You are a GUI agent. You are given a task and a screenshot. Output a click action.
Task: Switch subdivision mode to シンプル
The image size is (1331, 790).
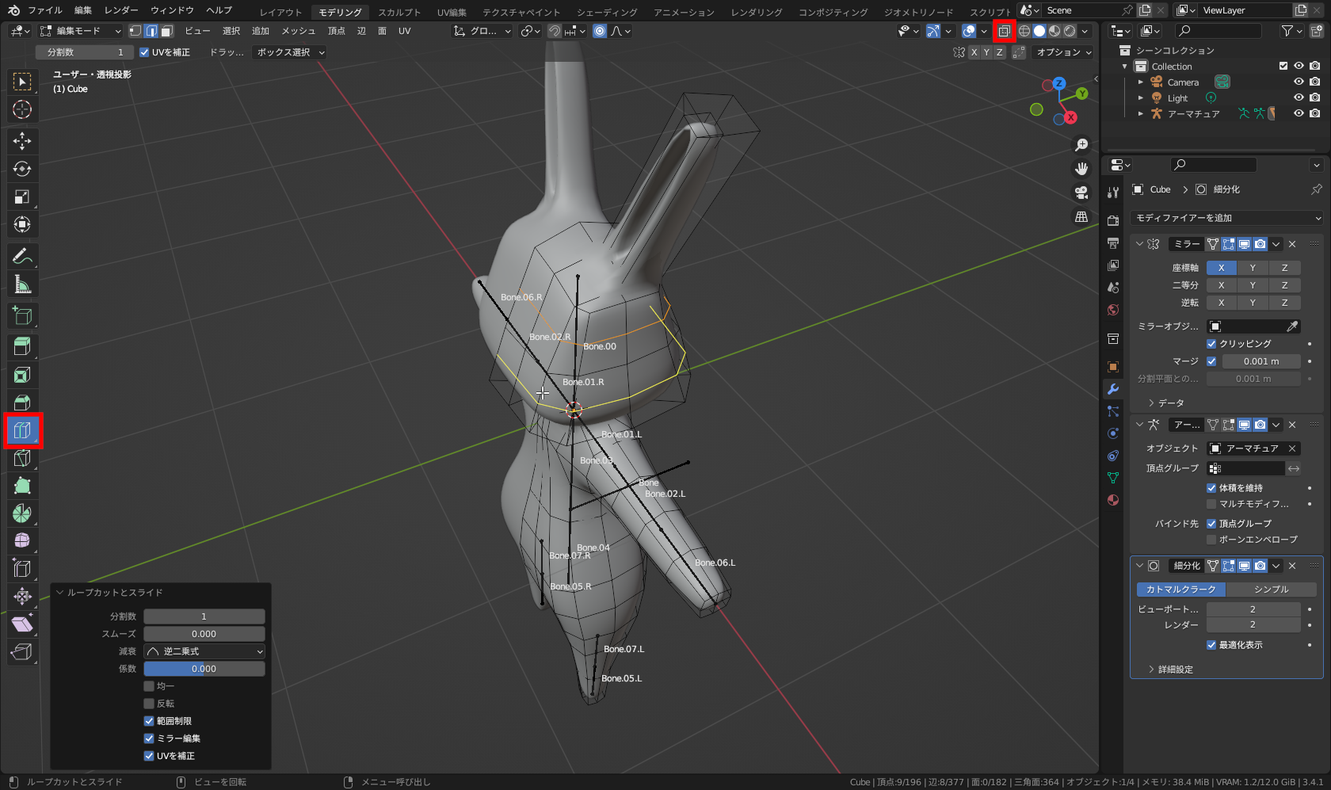(1272, 589)
